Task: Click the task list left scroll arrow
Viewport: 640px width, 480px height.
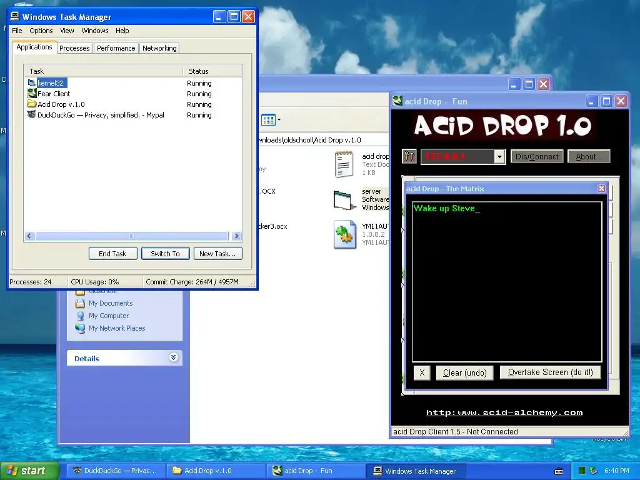Action: click(29, 236)
